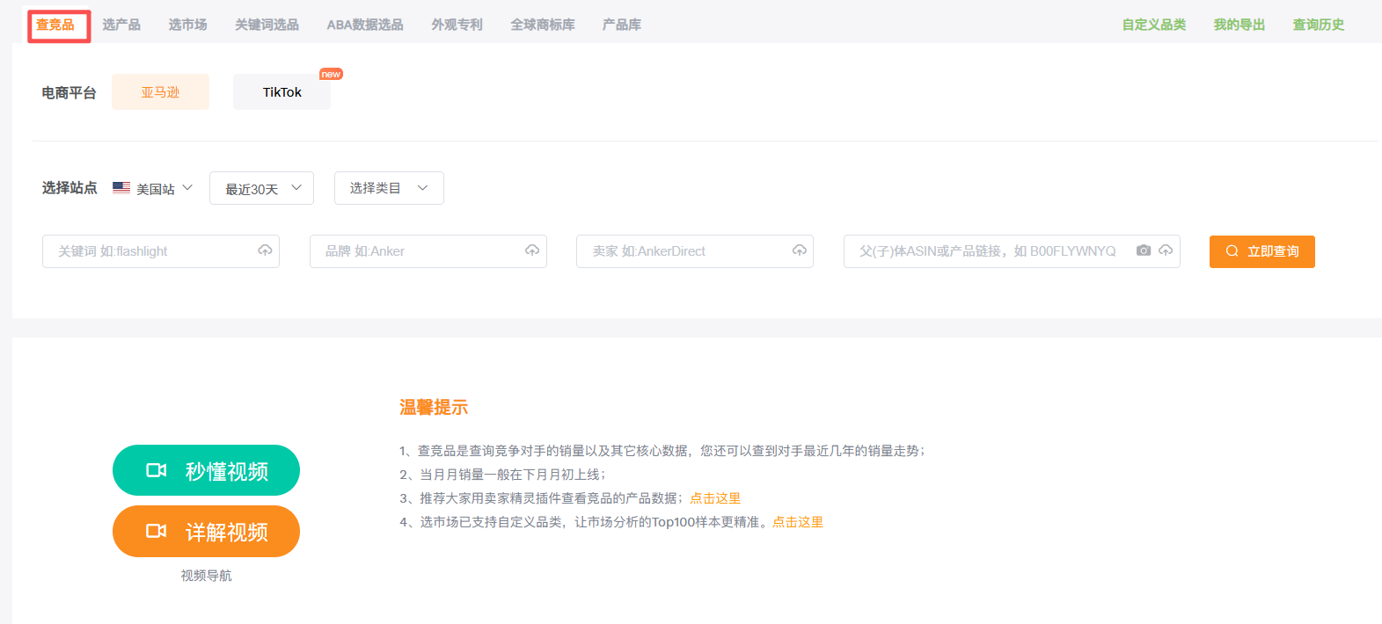Open the 选择类目 category dropdown
Viewport: 1382px width, 624px height.
pos(388,188)
